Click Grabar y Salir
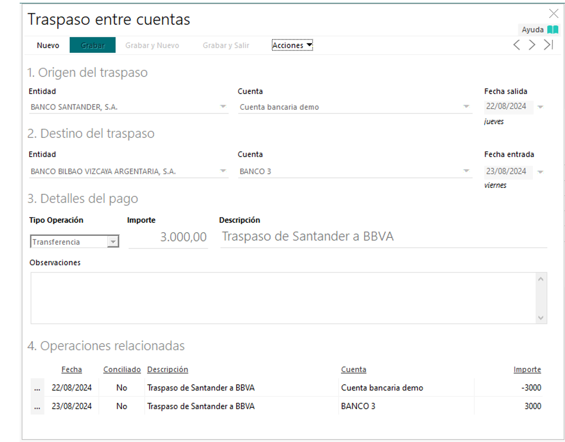The width and height of the screenshot is (565, 442). point(226,45)
